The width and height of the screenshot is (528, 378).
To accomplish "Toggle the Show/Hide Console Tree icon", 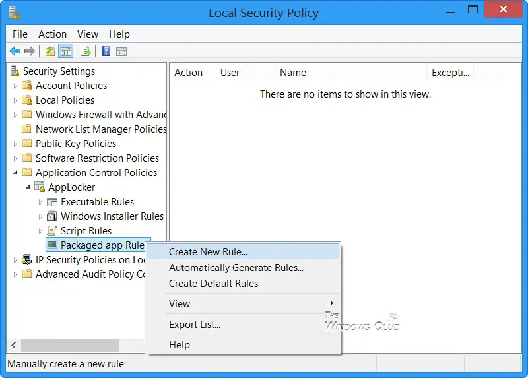I will tap(66, 51).
